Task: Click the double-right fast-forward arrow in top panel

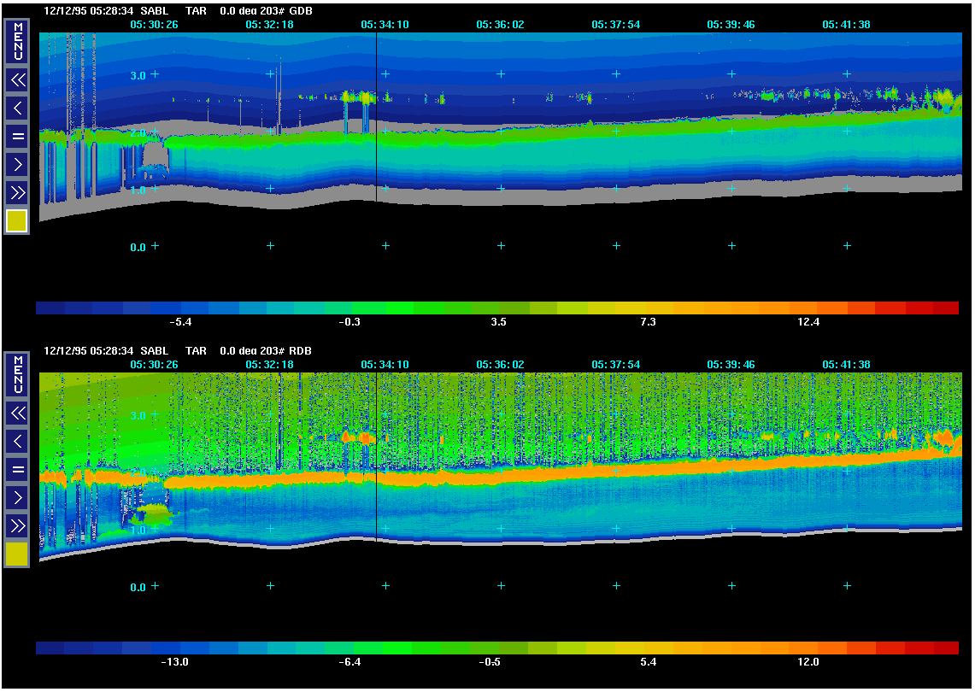Action: 17,191
